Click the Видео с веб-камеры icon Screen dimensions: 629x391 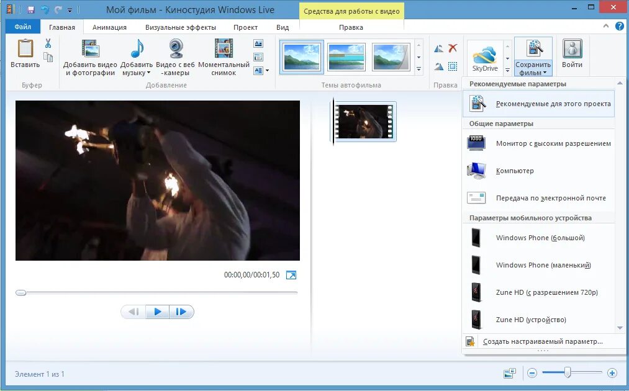point(176,48)
